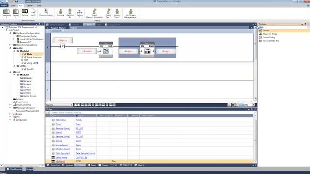The image size is (310, 174).
Task: Close the Main document tab
Action: coord(94,24)
